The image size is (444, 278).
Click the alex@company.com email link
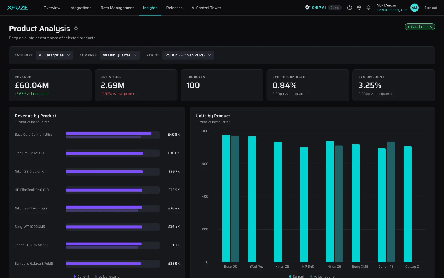click(392, 10)
